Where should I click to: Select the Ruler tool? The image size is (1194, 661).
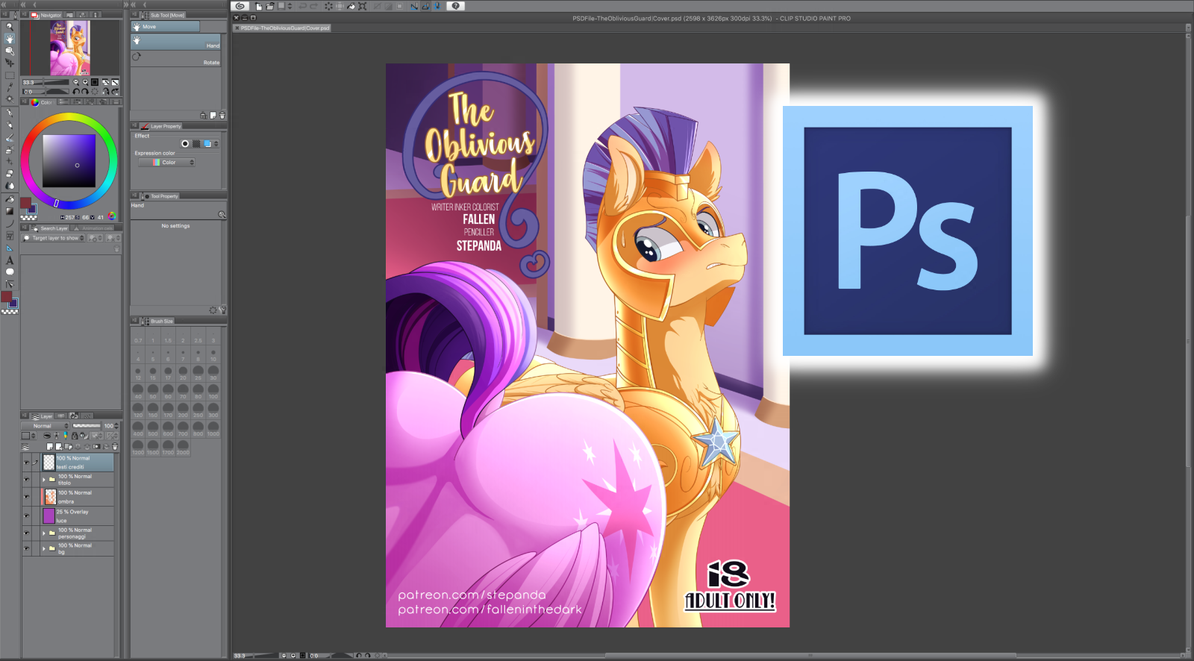(10, 248)
